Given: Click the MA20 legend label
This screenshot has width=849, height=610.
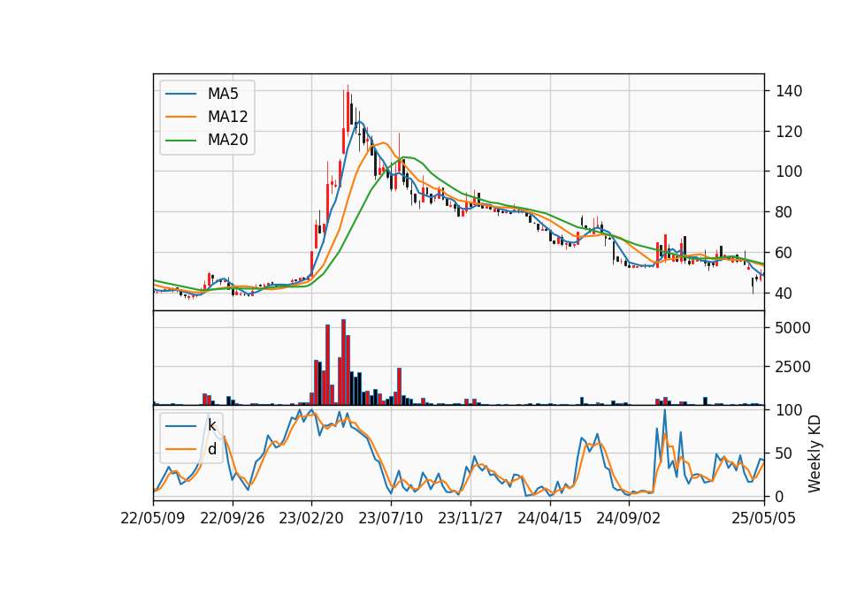Looking at the screenshot, I should 227,140.
